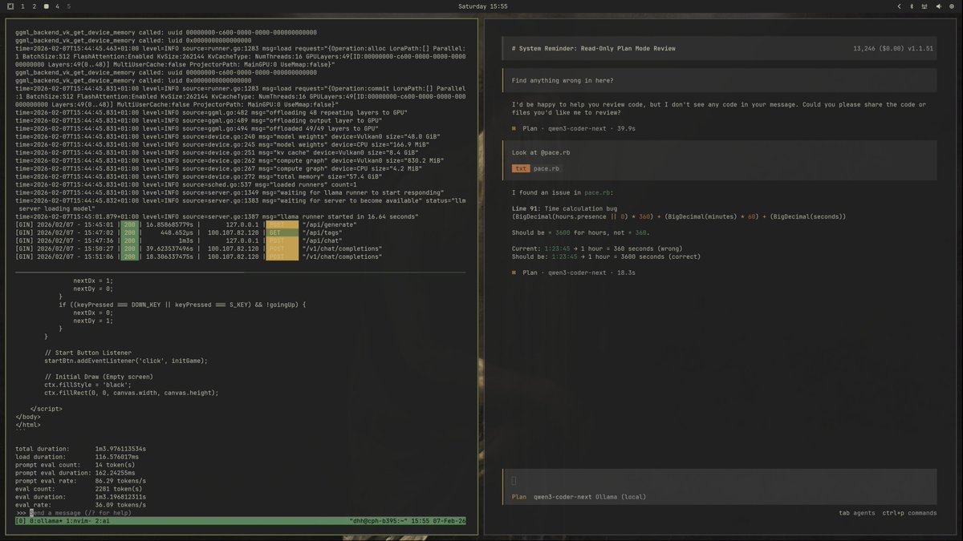Click the settings circle at the top-right corner
The image size is (963, 541).
[x=952, y=6]
